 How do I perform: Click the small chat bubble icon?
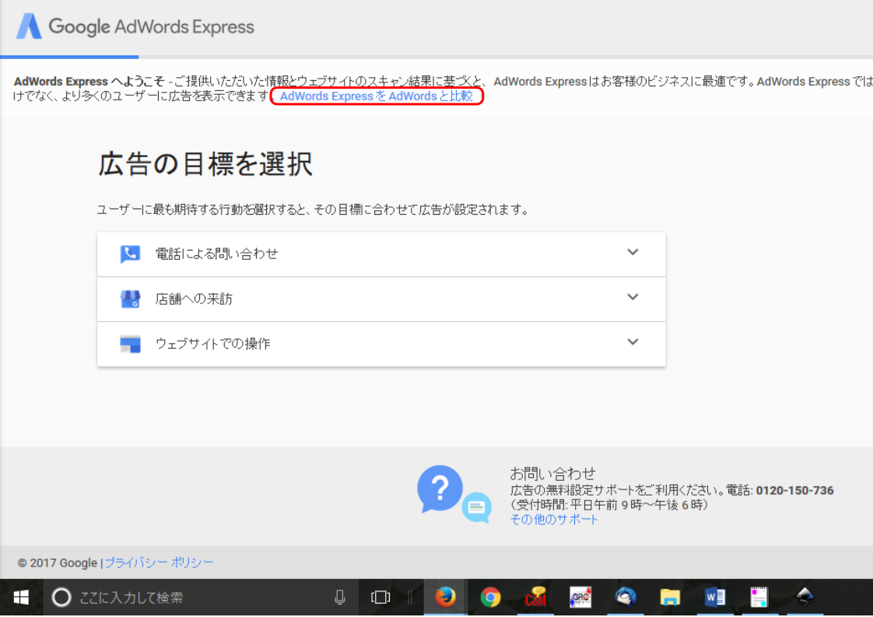[x=477, y=507]
